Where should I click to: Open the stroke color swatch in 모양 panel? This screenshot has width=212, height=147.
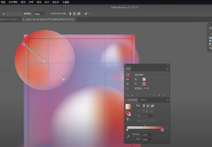[x=144, y=79]
